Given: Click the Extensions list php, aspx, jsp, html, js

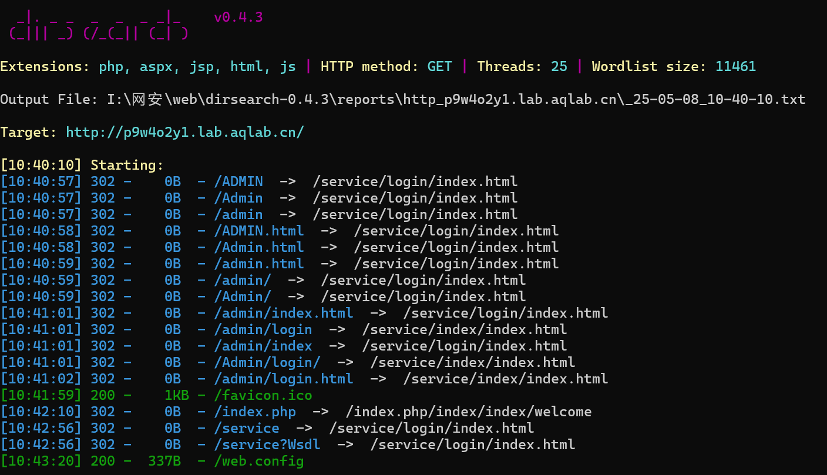Looking at the screenshot, I should pyautogui.click(x=197, y=66).
